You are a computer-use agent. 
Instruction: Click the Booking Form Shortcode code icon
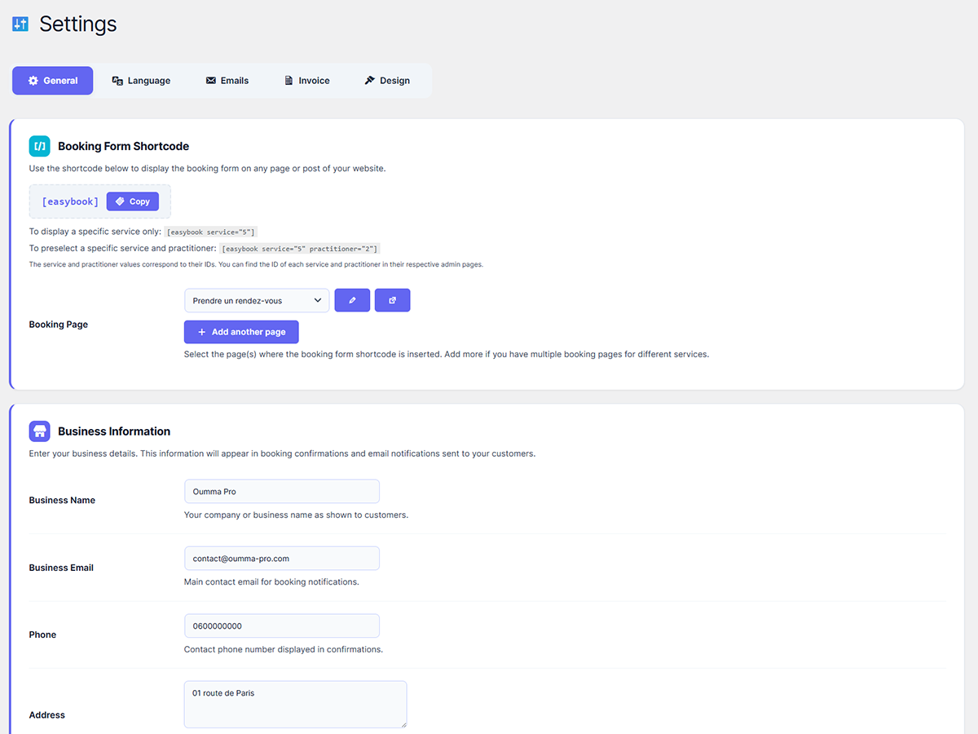tap(39, 146)
